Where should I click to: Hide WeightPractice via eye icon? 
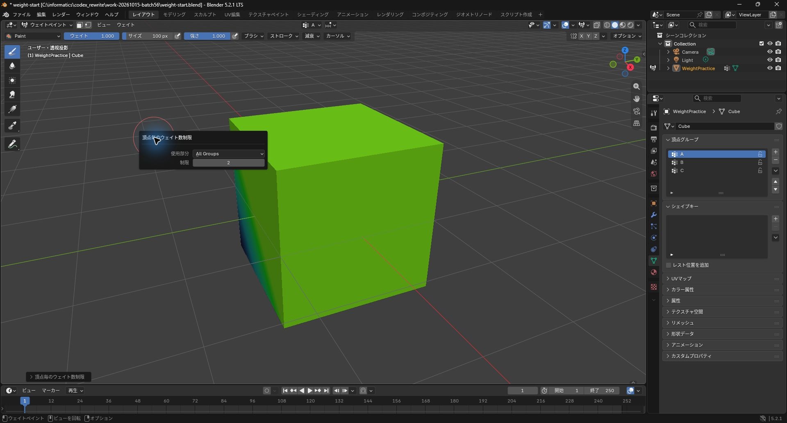pos(770,68)
